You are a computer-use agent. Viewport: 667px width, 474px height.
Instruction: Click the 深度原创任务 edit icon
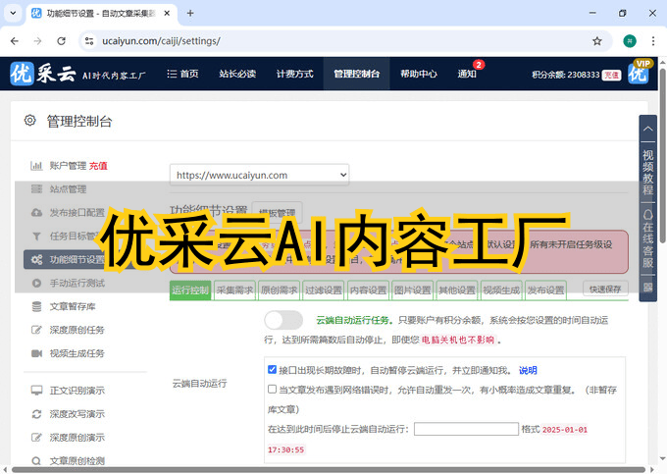pyautogui.click(x=36, y=330)
